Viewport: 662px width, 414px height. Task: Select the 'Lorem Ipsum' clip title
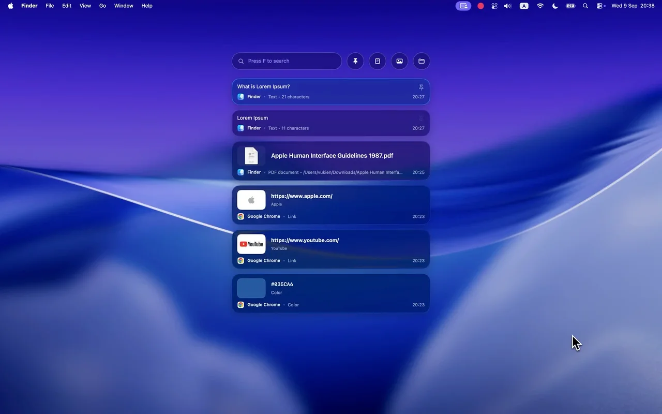click(252, 118)
